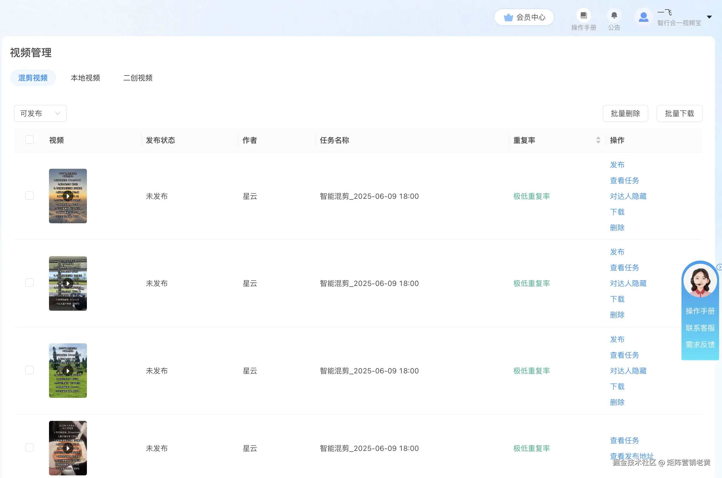Switch to 二创视频 tab
Screen dimensions: 722x478
138,78
